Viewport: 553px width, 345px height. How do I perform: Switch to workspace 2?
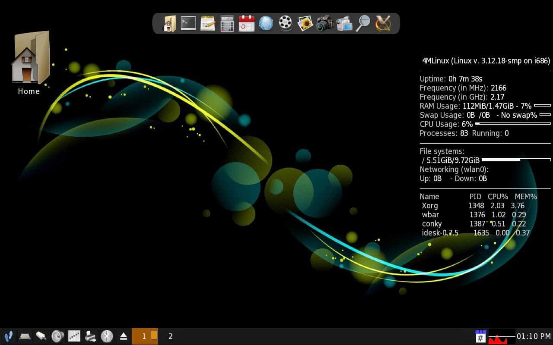click(171, 336)
